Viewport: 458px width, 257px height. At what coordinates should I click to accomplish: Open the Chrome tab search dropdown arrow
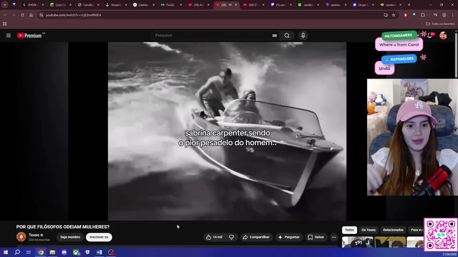coord(5,5)
